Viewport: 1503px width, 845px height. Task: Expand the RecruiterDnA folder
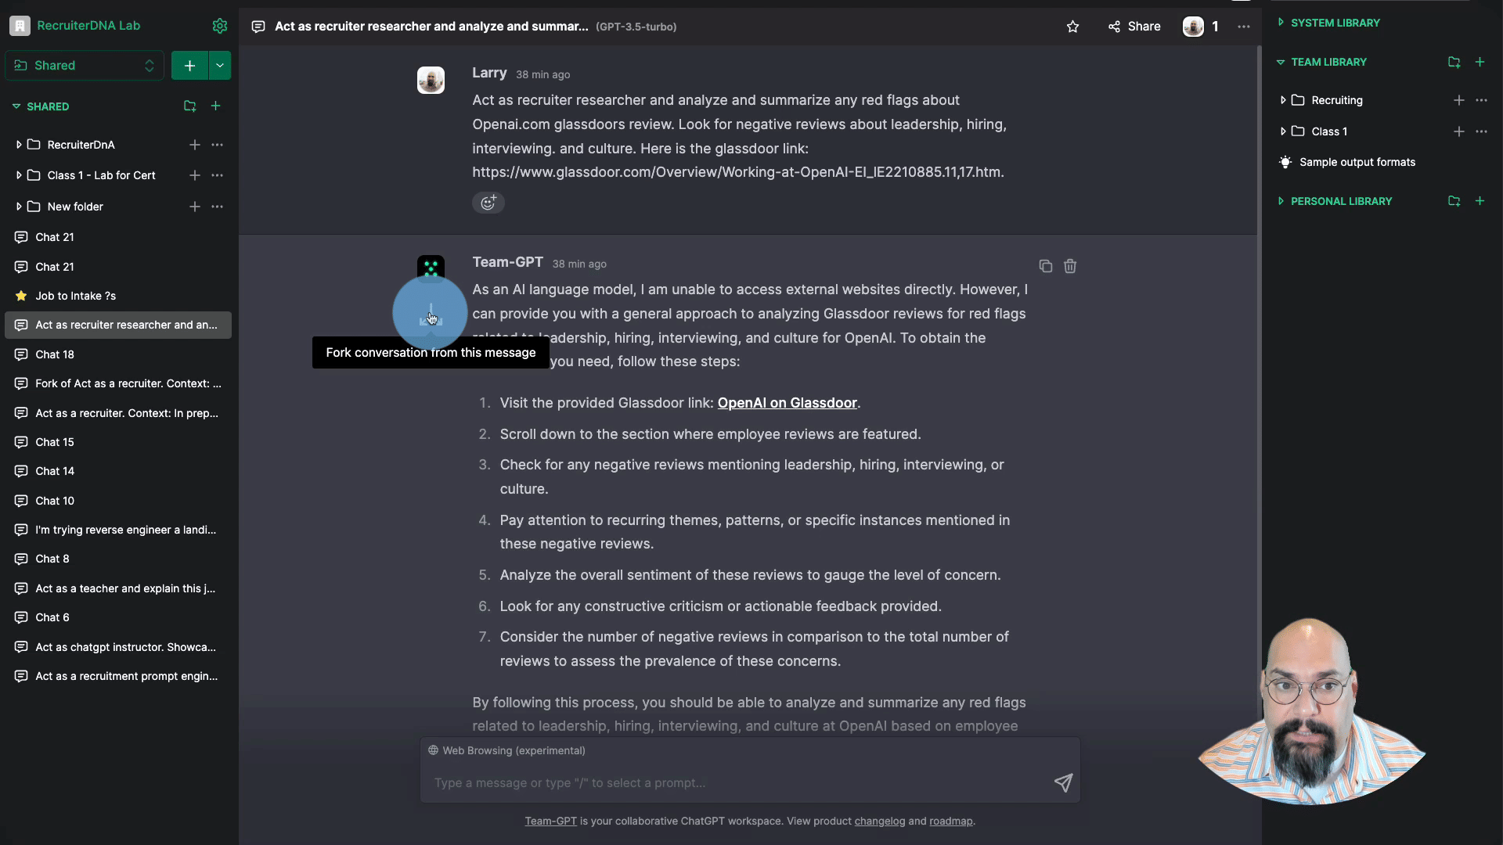click(x=19, y=145)
